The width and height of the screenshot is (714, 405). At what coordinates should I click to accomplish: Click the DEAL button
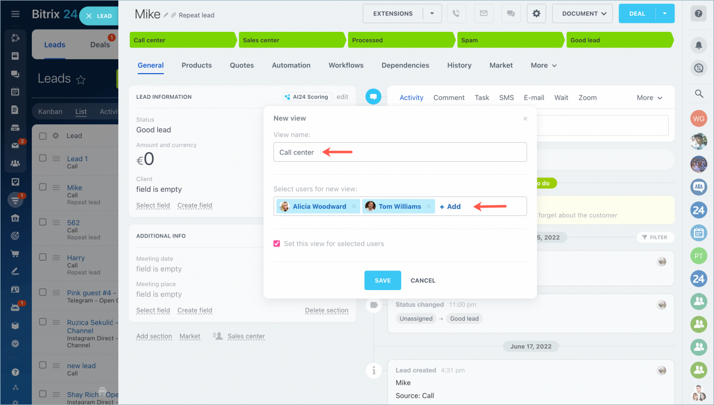click(637, 13)
